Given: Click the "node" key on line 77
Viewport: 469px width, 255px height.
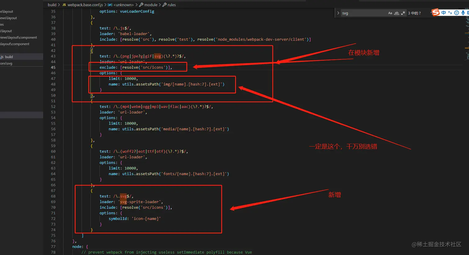Looking at the screenshot, I should point(77,247).
